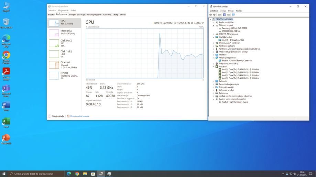Collapse Diskovni pogoni node

point(214,25)
